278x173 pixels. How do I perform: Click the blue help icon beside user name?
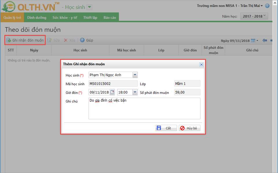point(267,6)
